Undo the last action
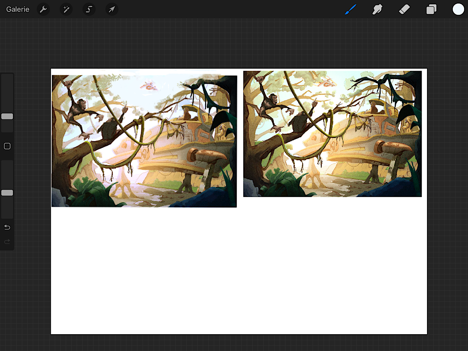 (7, 227)
